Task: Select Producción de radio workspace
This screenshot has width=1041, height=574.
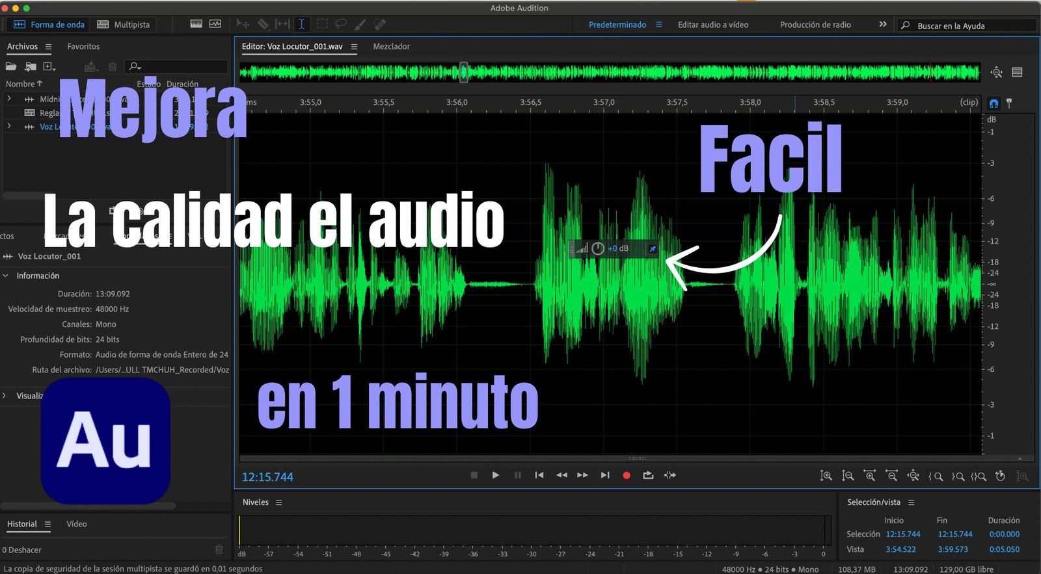Action: click(x=815, y=25)
